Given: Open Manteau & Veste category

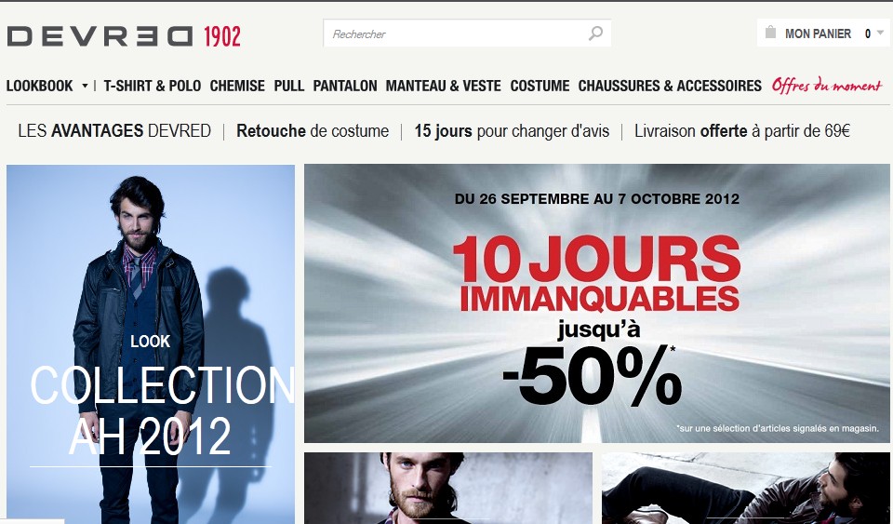Looking at the screenshot, I should (x=443, y=86).
